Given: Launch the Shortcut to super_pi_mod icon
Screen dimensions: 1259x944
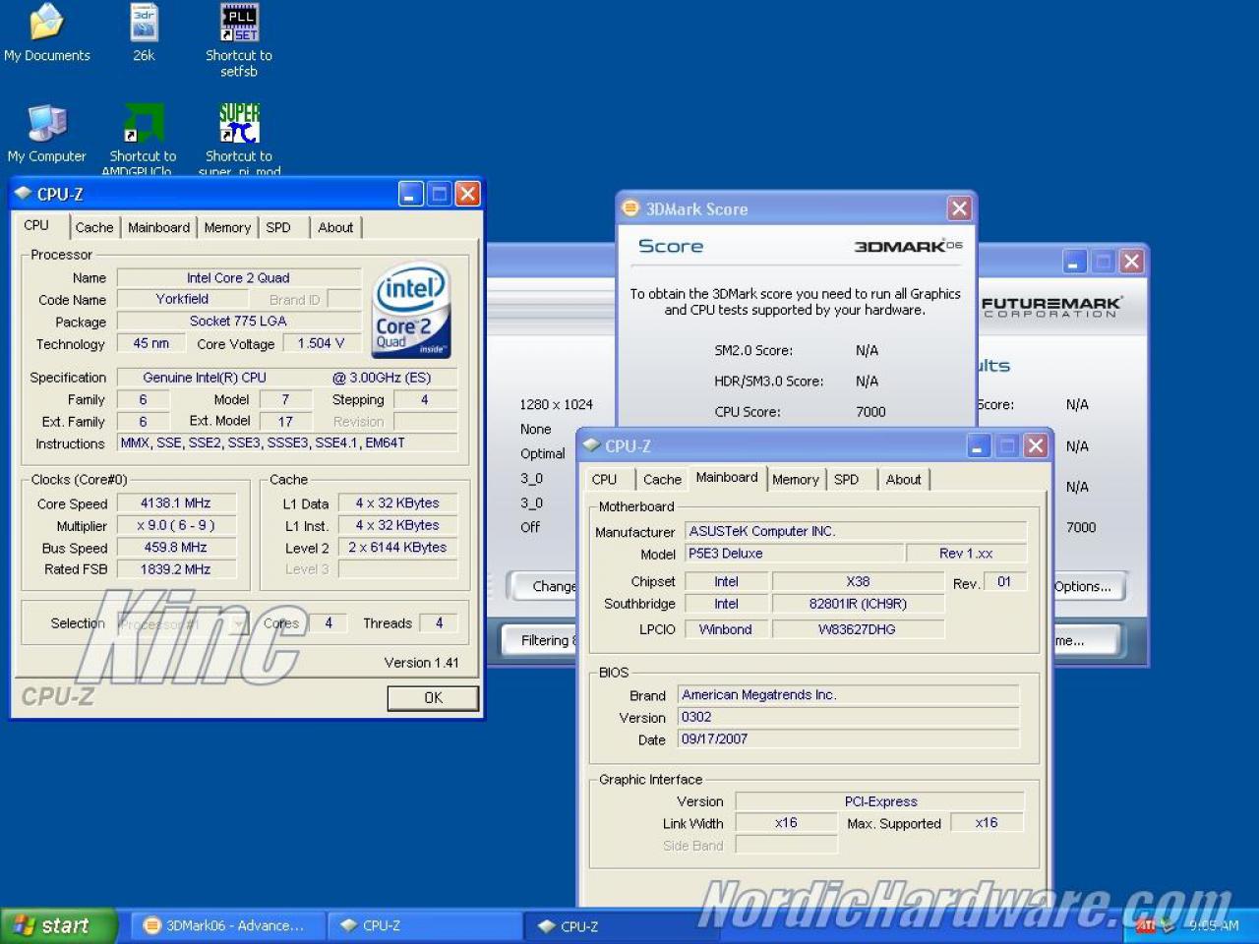Looking at the screenshot, I should coord(239,140).
